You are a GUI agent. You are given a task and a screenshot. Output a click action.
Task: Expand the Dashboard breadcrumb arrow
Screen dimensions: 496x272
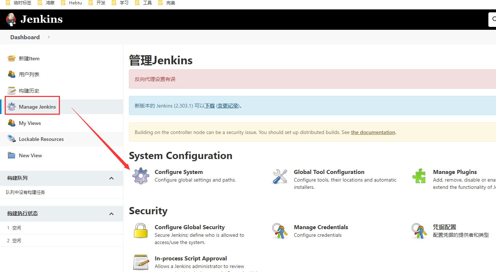49,37
